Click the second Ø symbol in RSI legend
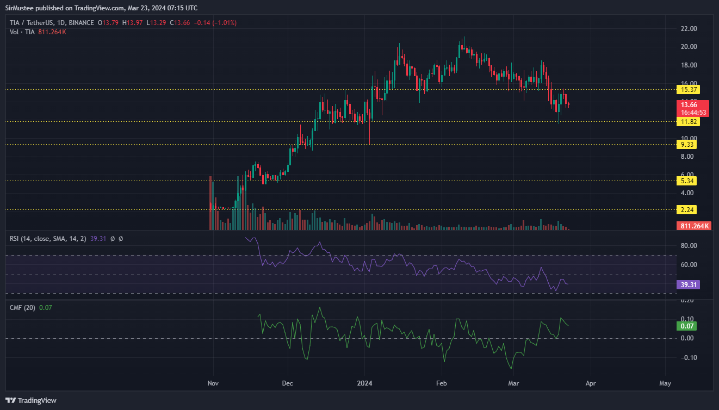719x410 pixels. pyautogui.click(x=121, y=238)
